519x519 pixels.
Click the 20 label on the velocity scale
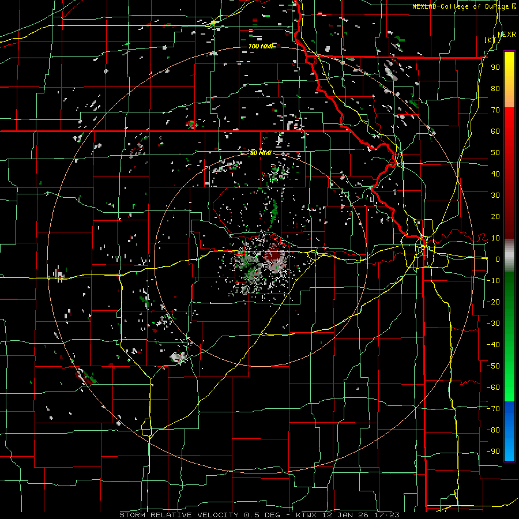coord(495,216)
